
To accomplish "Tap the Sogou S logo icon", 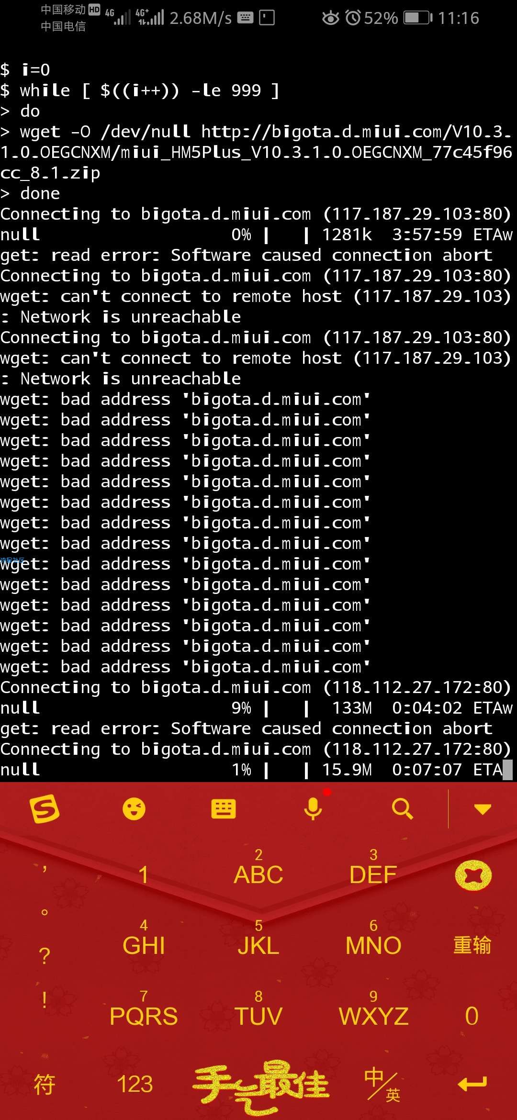I will [45, 809].
